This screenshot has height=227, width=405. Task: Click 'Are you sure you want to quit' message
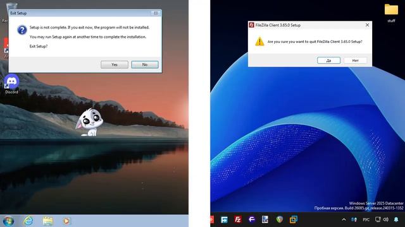tap(315, 42)
